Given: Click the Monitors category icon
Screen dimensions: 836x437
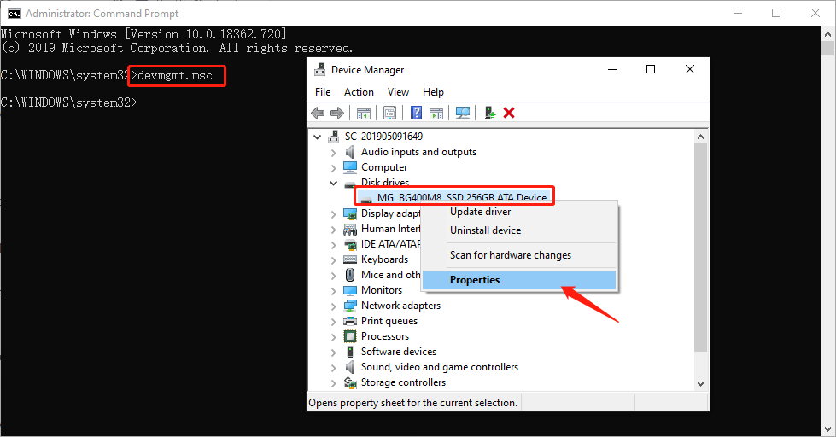Looking at the screenshot, I should tap(350, 290).
